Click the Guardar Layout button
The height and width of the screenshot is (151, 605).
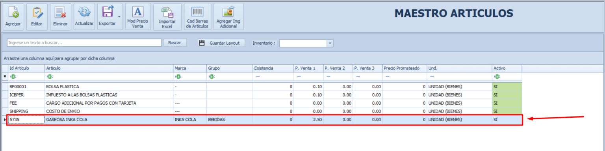[221, 43]
